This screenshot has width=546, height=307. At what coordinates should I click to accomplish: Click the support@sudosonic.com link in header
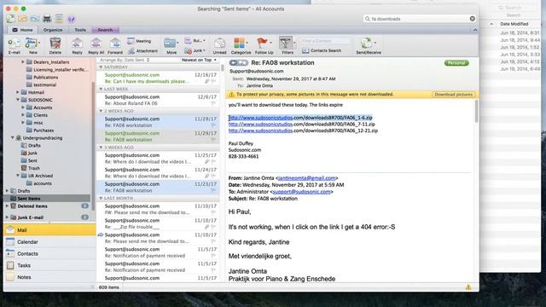[301, 192]
